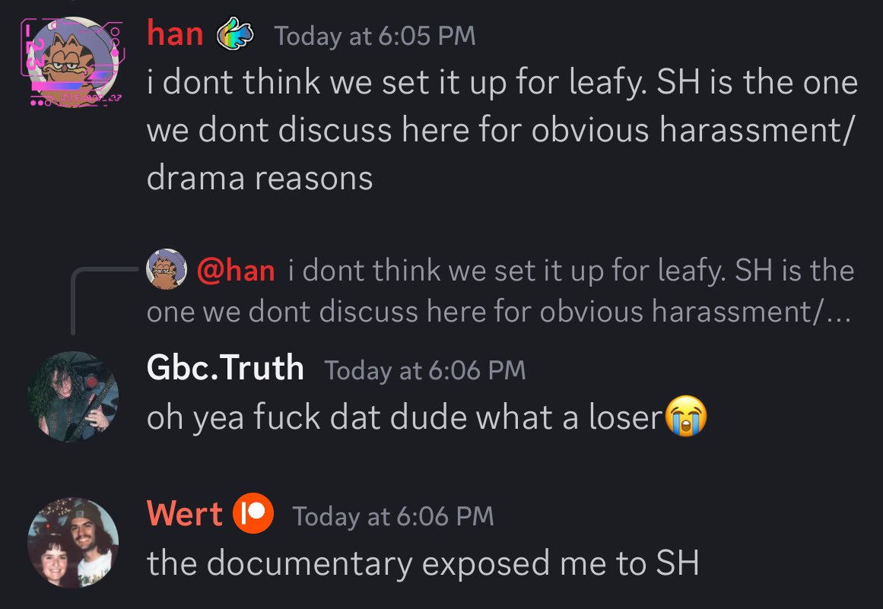Click the username Gbc.Truth

tap(225, 367)
